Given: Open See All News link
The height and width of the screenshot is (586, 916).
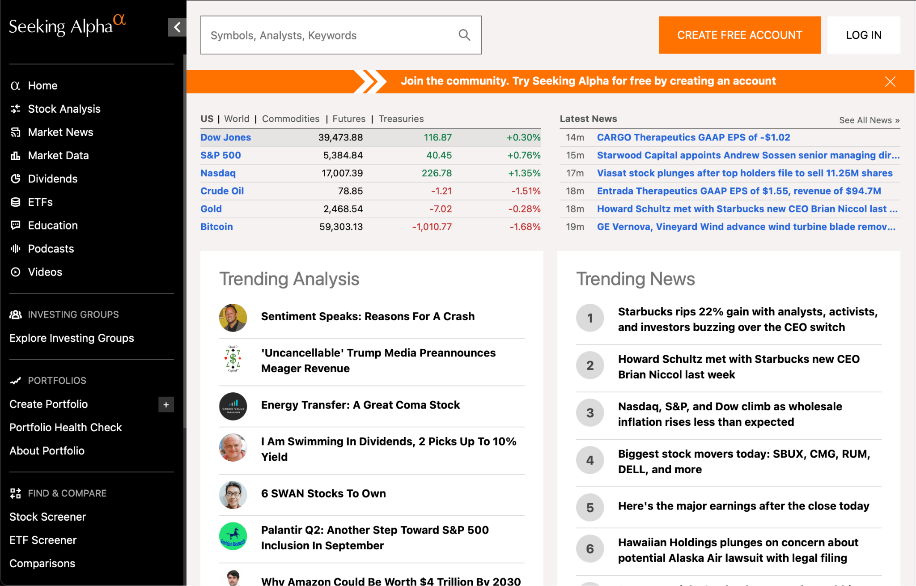Looking at the screenshot, I should point(869,120).
